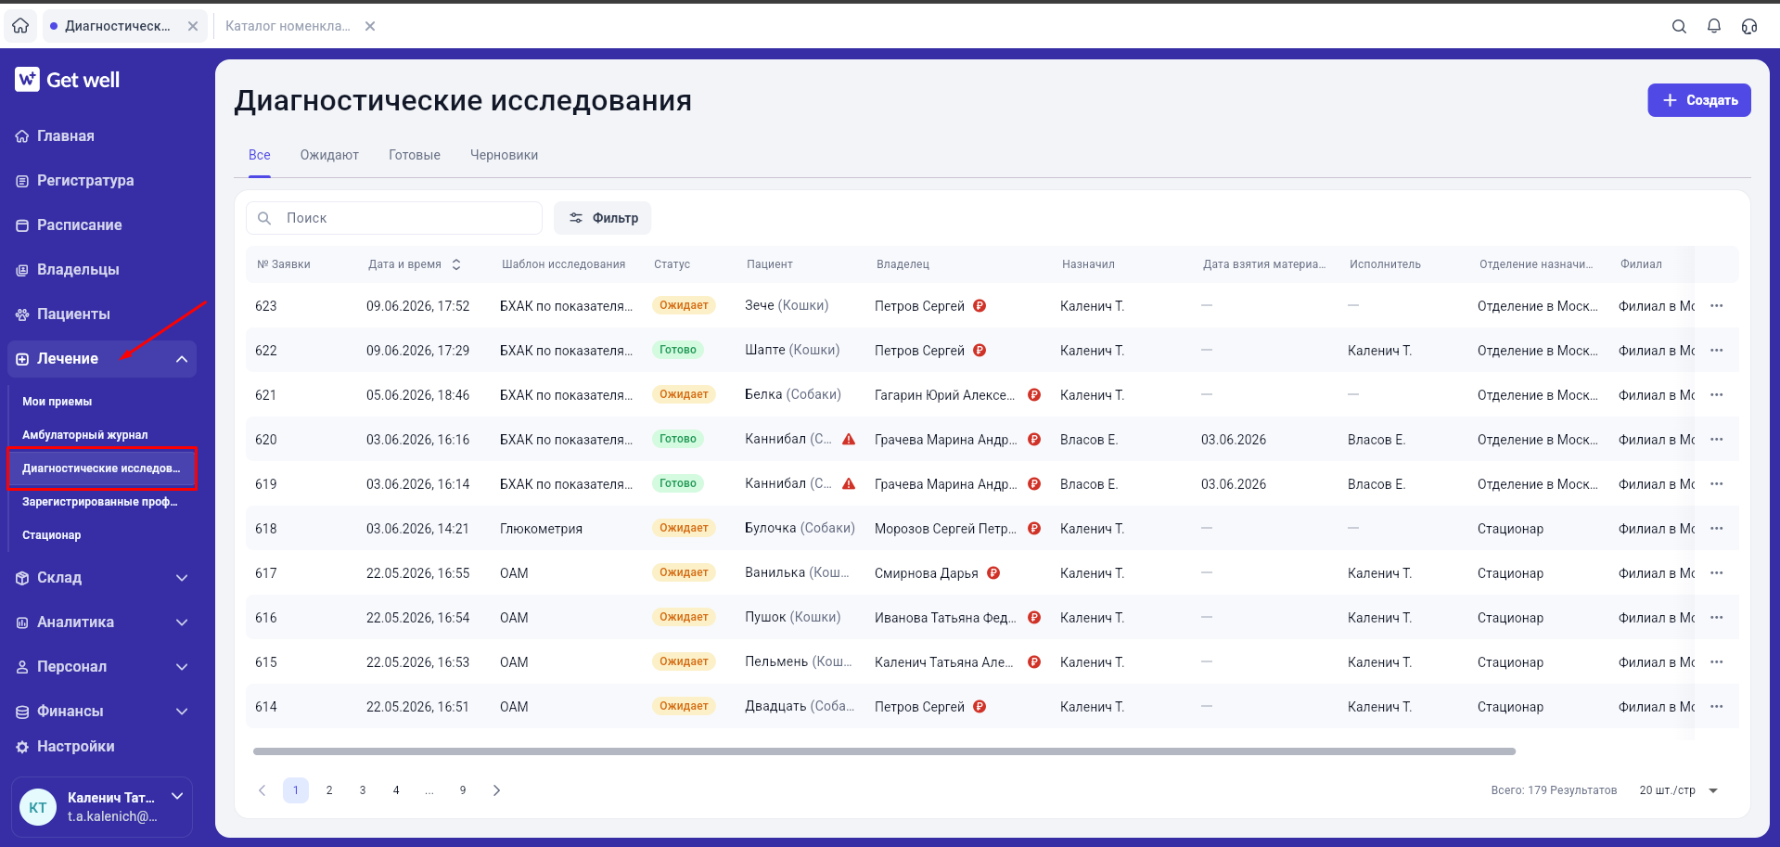Screen dimensions: 1780x847
Task: Open the home icon tab
Action: click(20, 26)
